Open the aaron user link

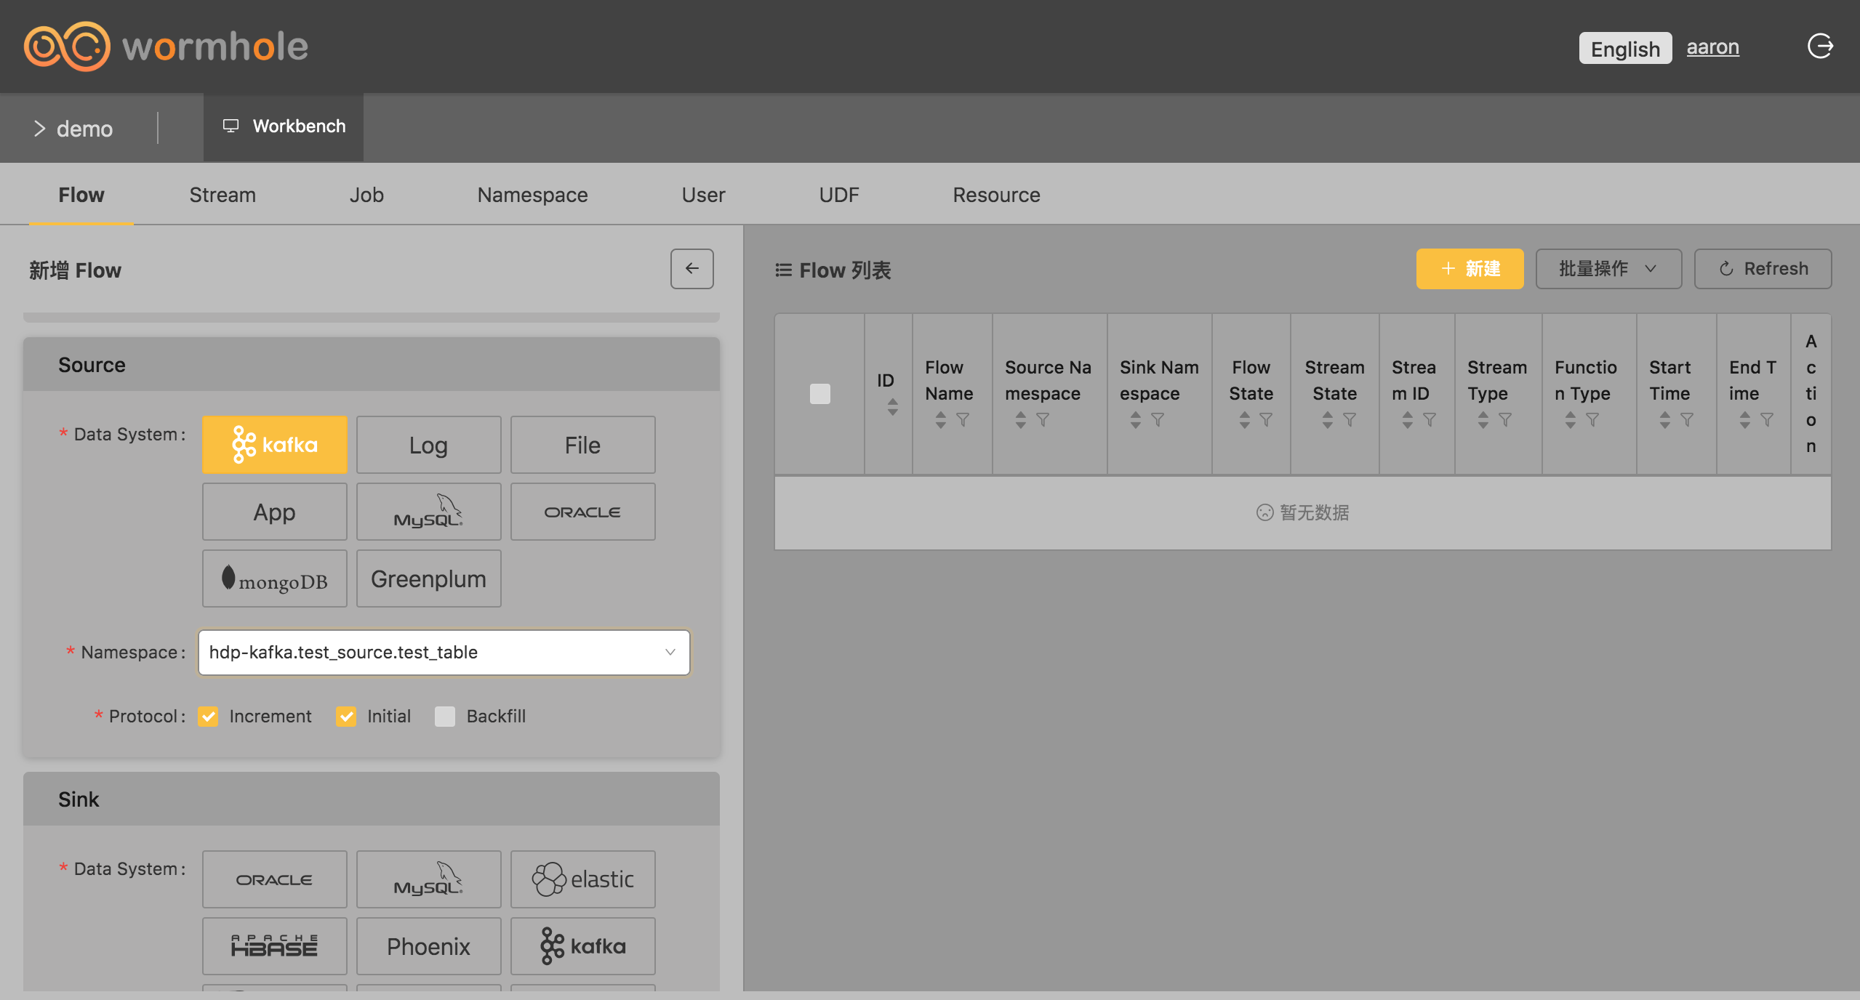pyautogui.click(x=1712, y=47)
